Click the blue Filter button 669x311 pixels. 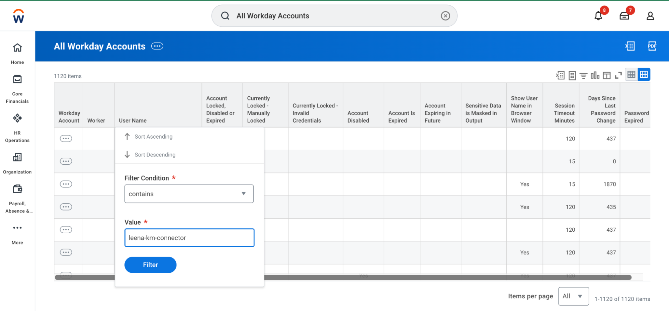[151, 265]
